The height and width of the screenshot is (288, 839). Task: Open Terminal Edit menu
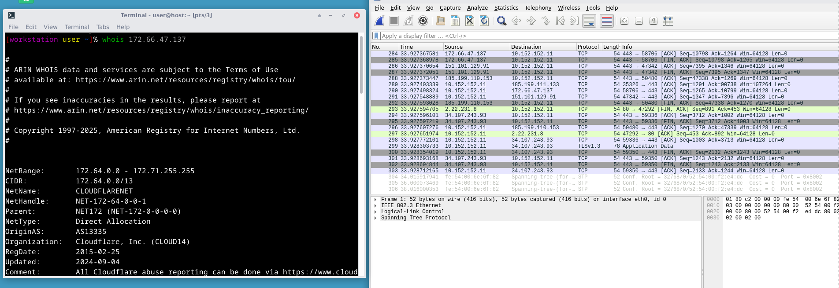tap(31, 27)
